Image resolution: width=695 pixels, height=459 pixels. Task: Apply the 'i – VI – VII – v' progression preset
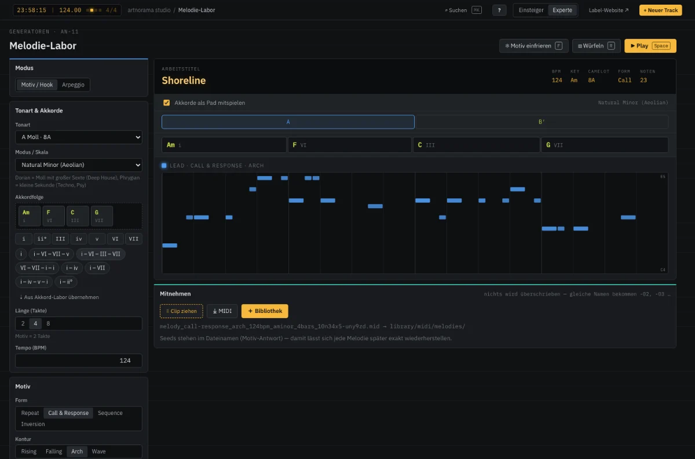point(52,254)
